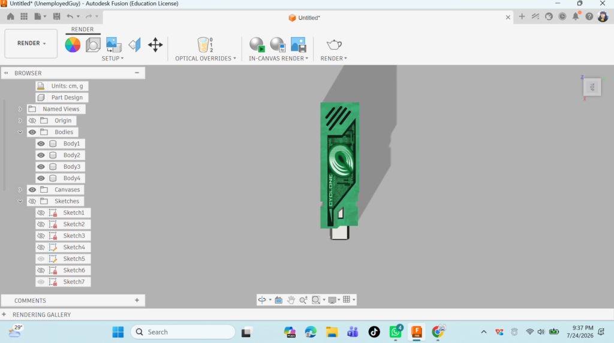
Task: Toggle Bodies folder visibility
Action: click(32, 132)
